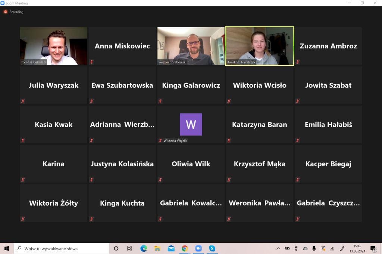Click the muted mic icon on Zuzanna Ambroz's tile
The width and height of the screenshot is (382, 254).
(x=297, y=62)
